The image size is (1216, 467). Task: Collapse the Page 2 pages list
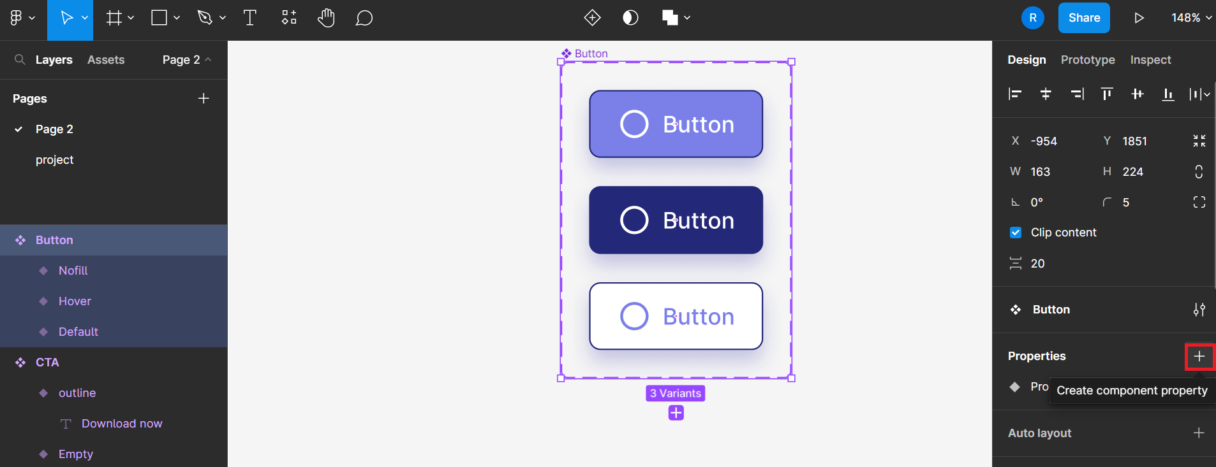(x=186, y=60)
